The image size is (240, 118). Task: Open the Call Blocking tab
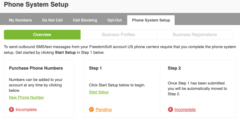pos(85,20)
